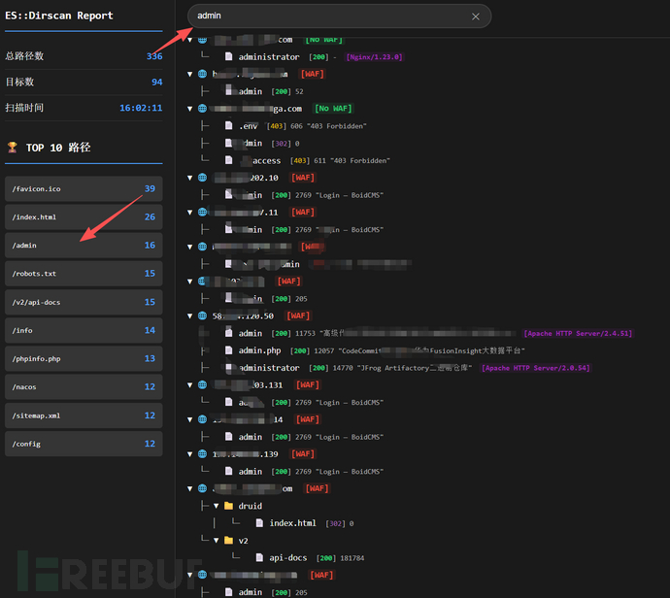Click the file icon of admin 11753 row
The height and width of the screenshot is (598, 670).
229,333
